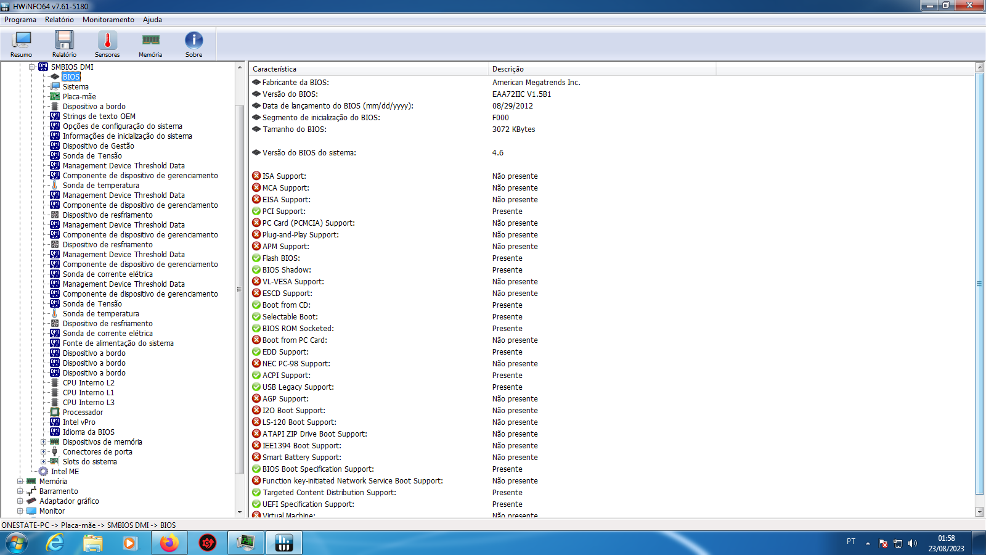The height and width of the screenshot is (555, 986).
Task: Select Opções de configuração do sistema
Action: (122, 126)
